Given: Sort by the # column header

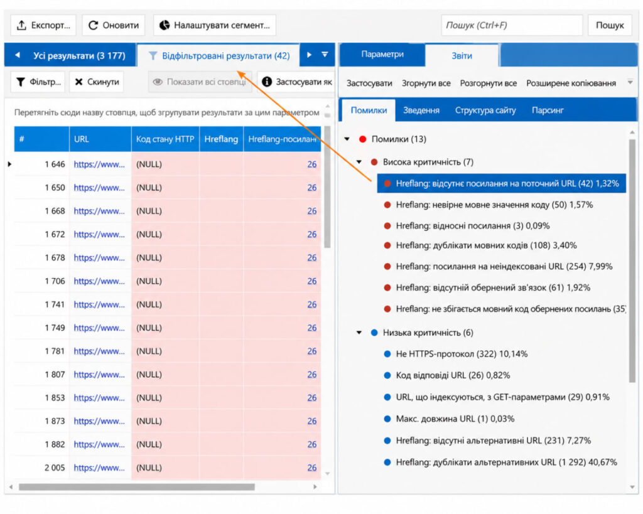Looking at the screenshot, I should pos(41,139).
